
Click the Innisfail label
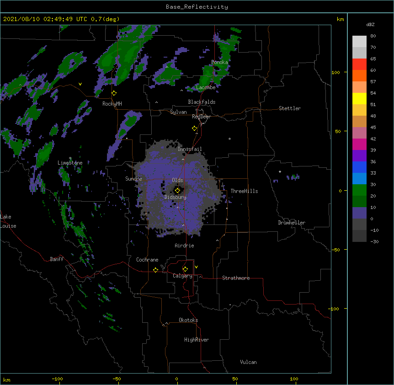tap(190, 149)
